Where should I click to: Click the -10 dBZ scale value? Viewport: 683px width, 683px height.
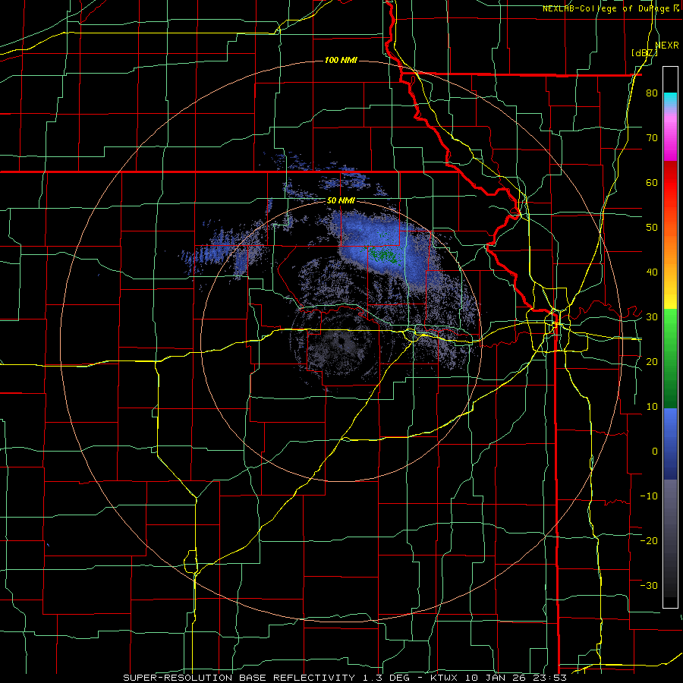click(649, 496)
